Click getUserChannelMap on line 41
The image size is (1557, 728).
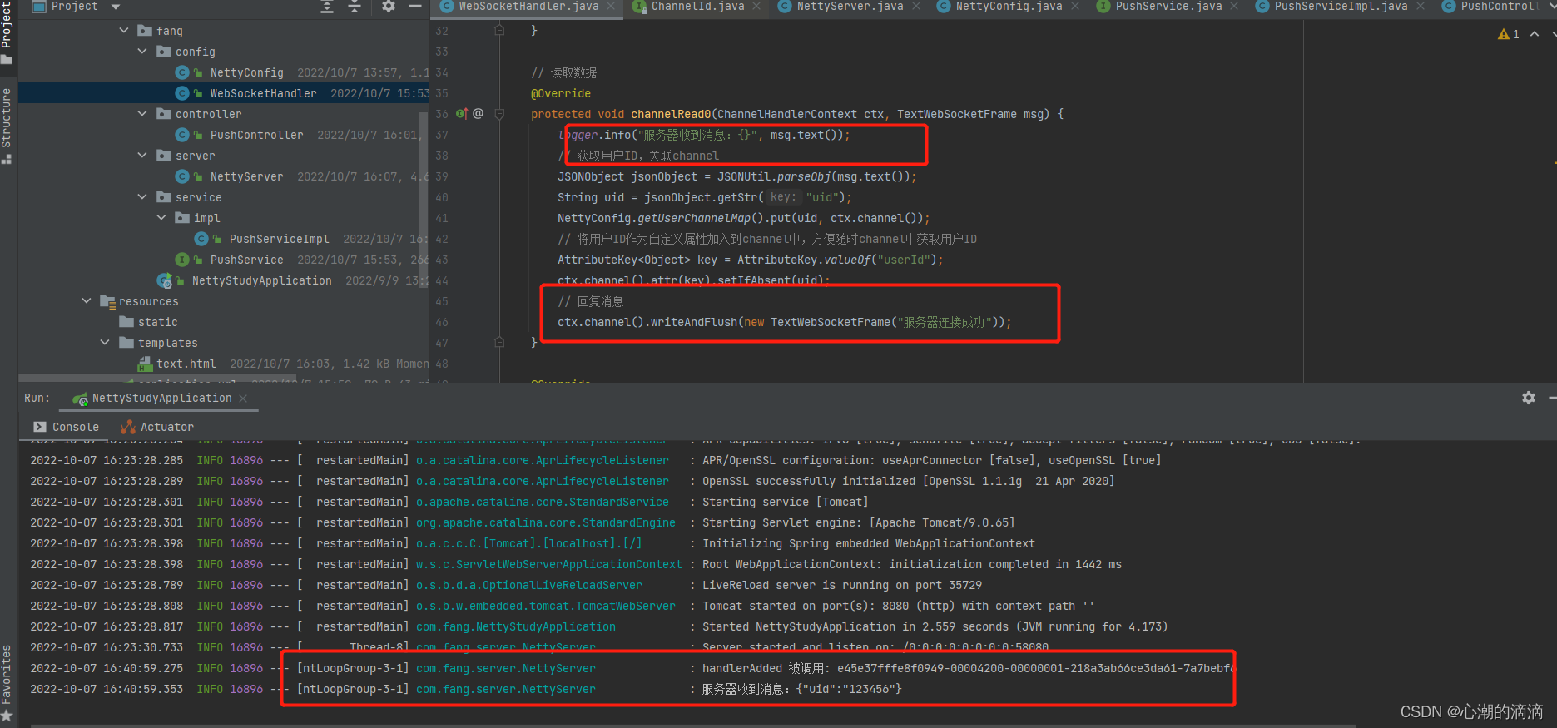694,218
